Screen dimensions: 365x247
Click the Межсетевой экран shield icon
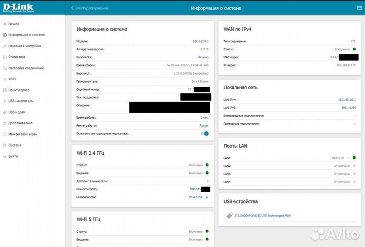click(5, 134)
